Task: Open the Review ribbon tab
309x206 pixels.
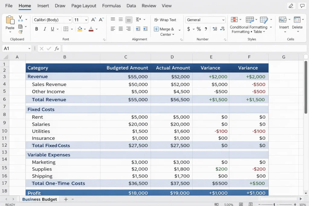Action: [149, 6]
